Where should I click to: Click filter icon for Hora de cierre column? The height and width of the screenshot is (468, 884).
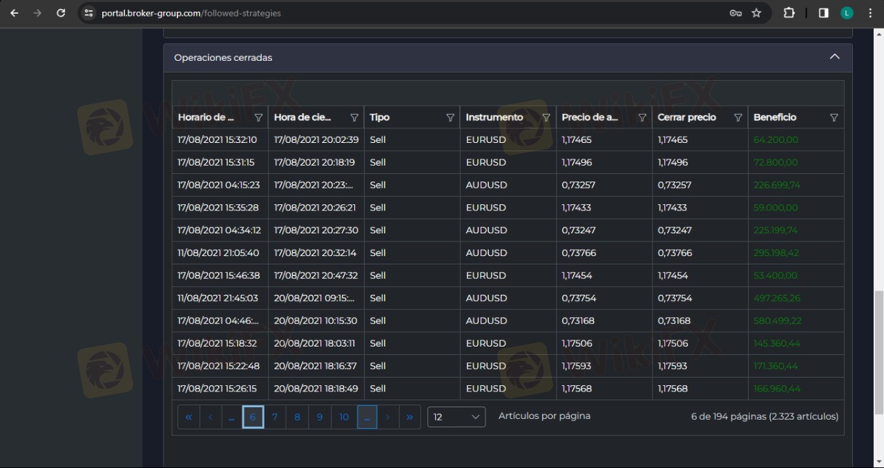point(354,117)
